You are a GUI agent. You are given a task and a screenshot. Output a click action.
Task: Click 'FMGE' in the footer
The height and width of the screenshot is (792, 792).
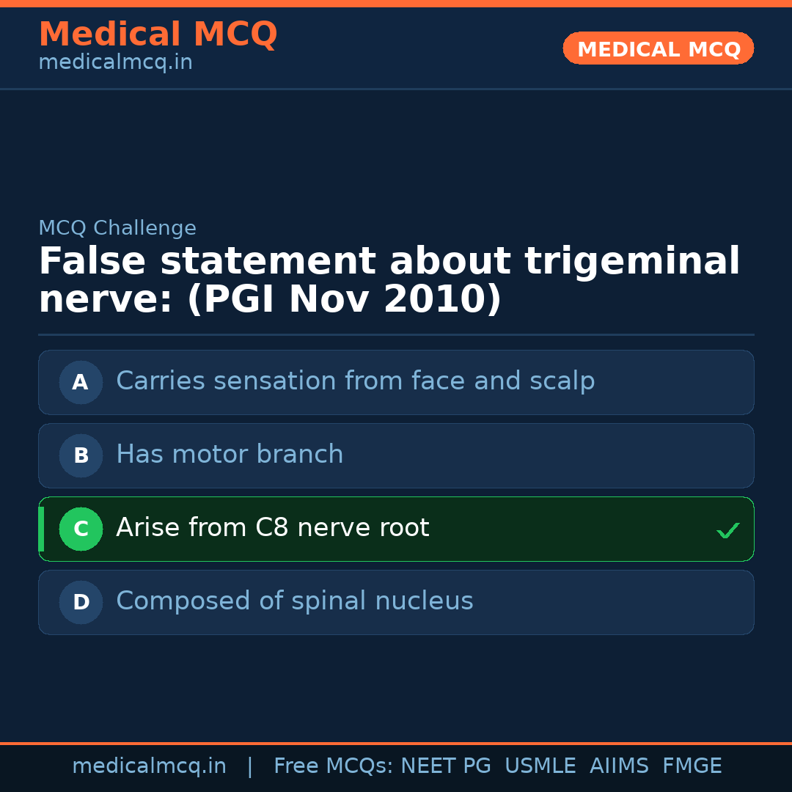pyautogui.click(x=692, y=766)
